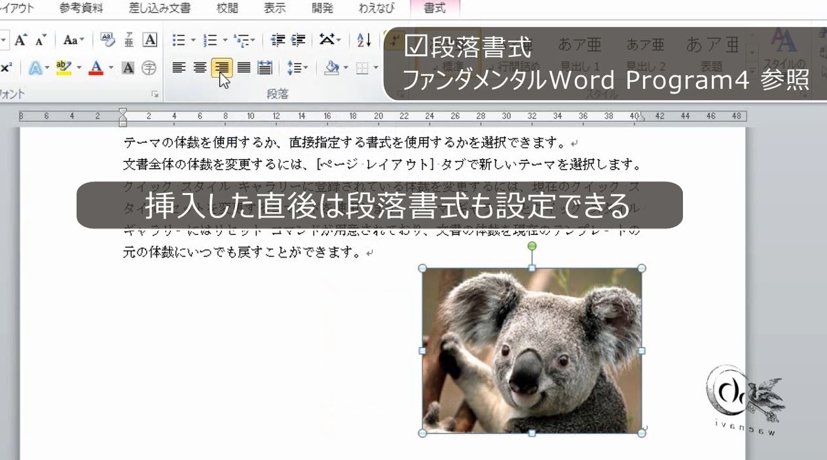
Task: Click the Grow Font icon
Action: coord(21,40)
